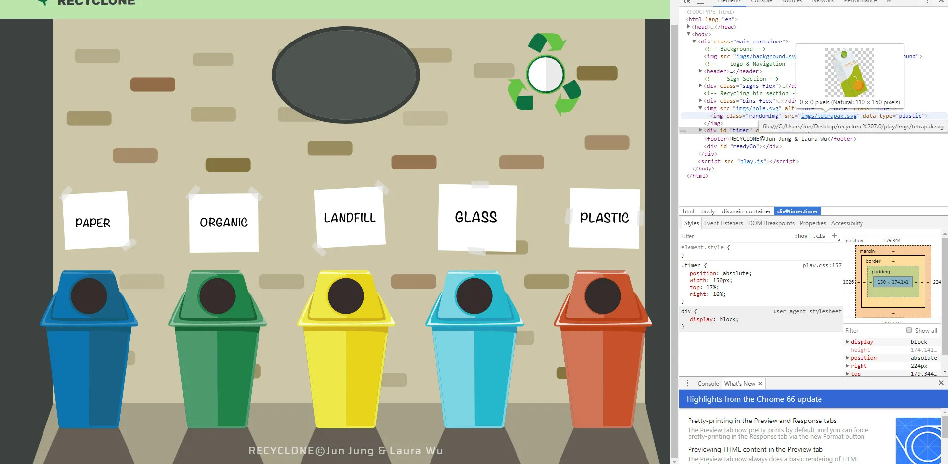The image size is (948, 464).
Task: Click the GLASS sign on the wall
Action: tap(477, 217)
